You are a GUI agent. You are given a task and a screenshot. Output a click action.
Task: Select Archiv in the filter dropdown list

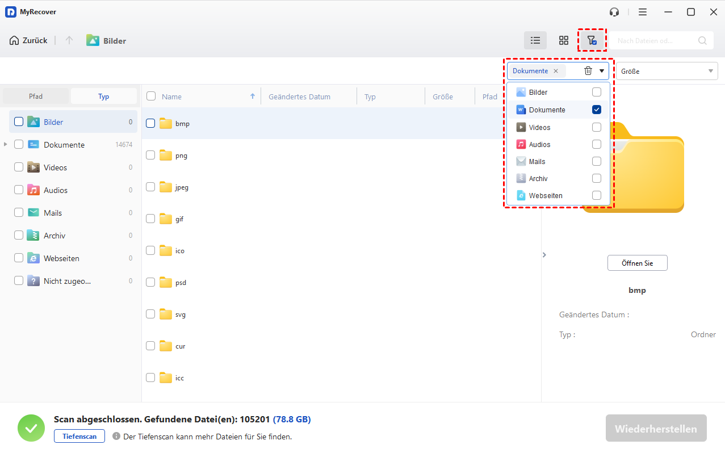[x=538, y=178]
